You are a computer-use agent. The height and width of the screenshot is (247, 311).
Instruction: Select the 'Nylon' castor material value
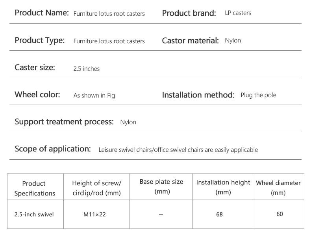233,41
